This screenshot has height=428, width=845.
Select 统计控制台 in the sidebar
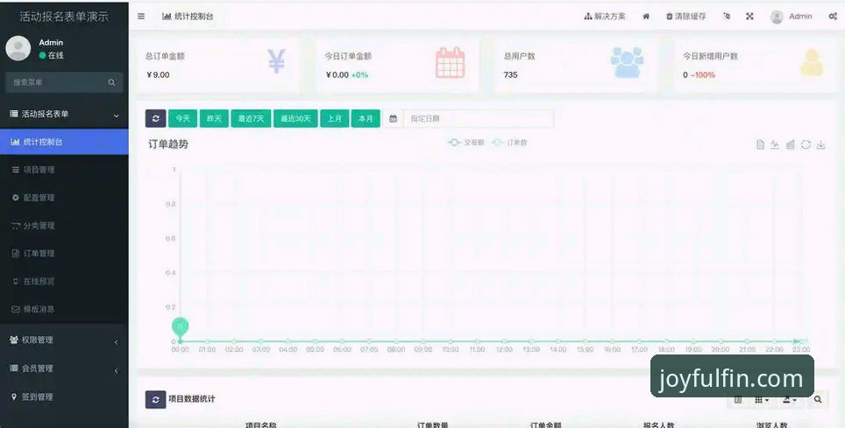point(64,142)
